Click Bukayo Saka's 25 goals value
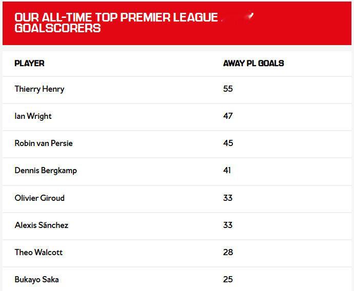This screenshot has width=354, height=291. click(x=228, y=280)
